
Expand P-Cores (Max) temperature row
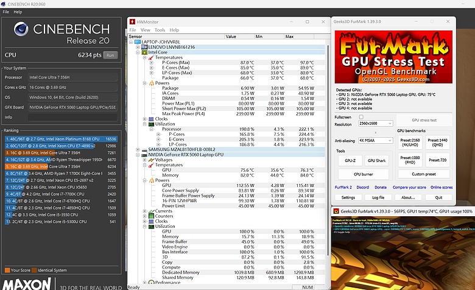tap(152, 62)
